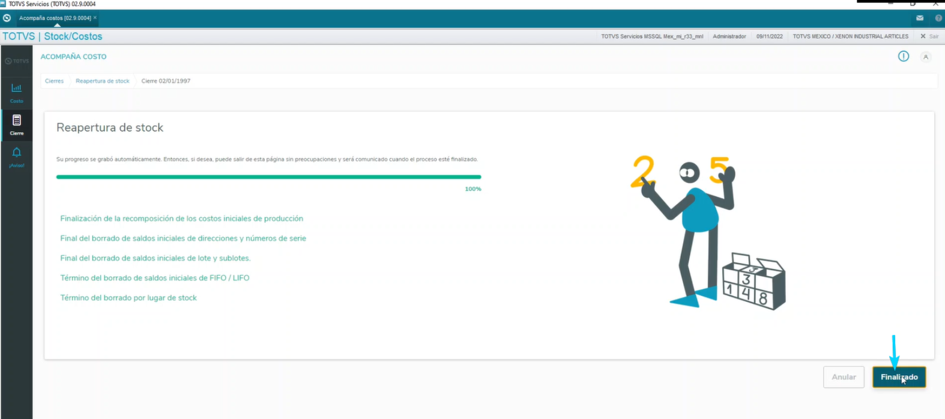This screenshot has width=945, height=419.
Task: Click TOTVS MEXICO / XENON INDUSTRIAL ARTICLES label
Action: [x=851, y=37]
